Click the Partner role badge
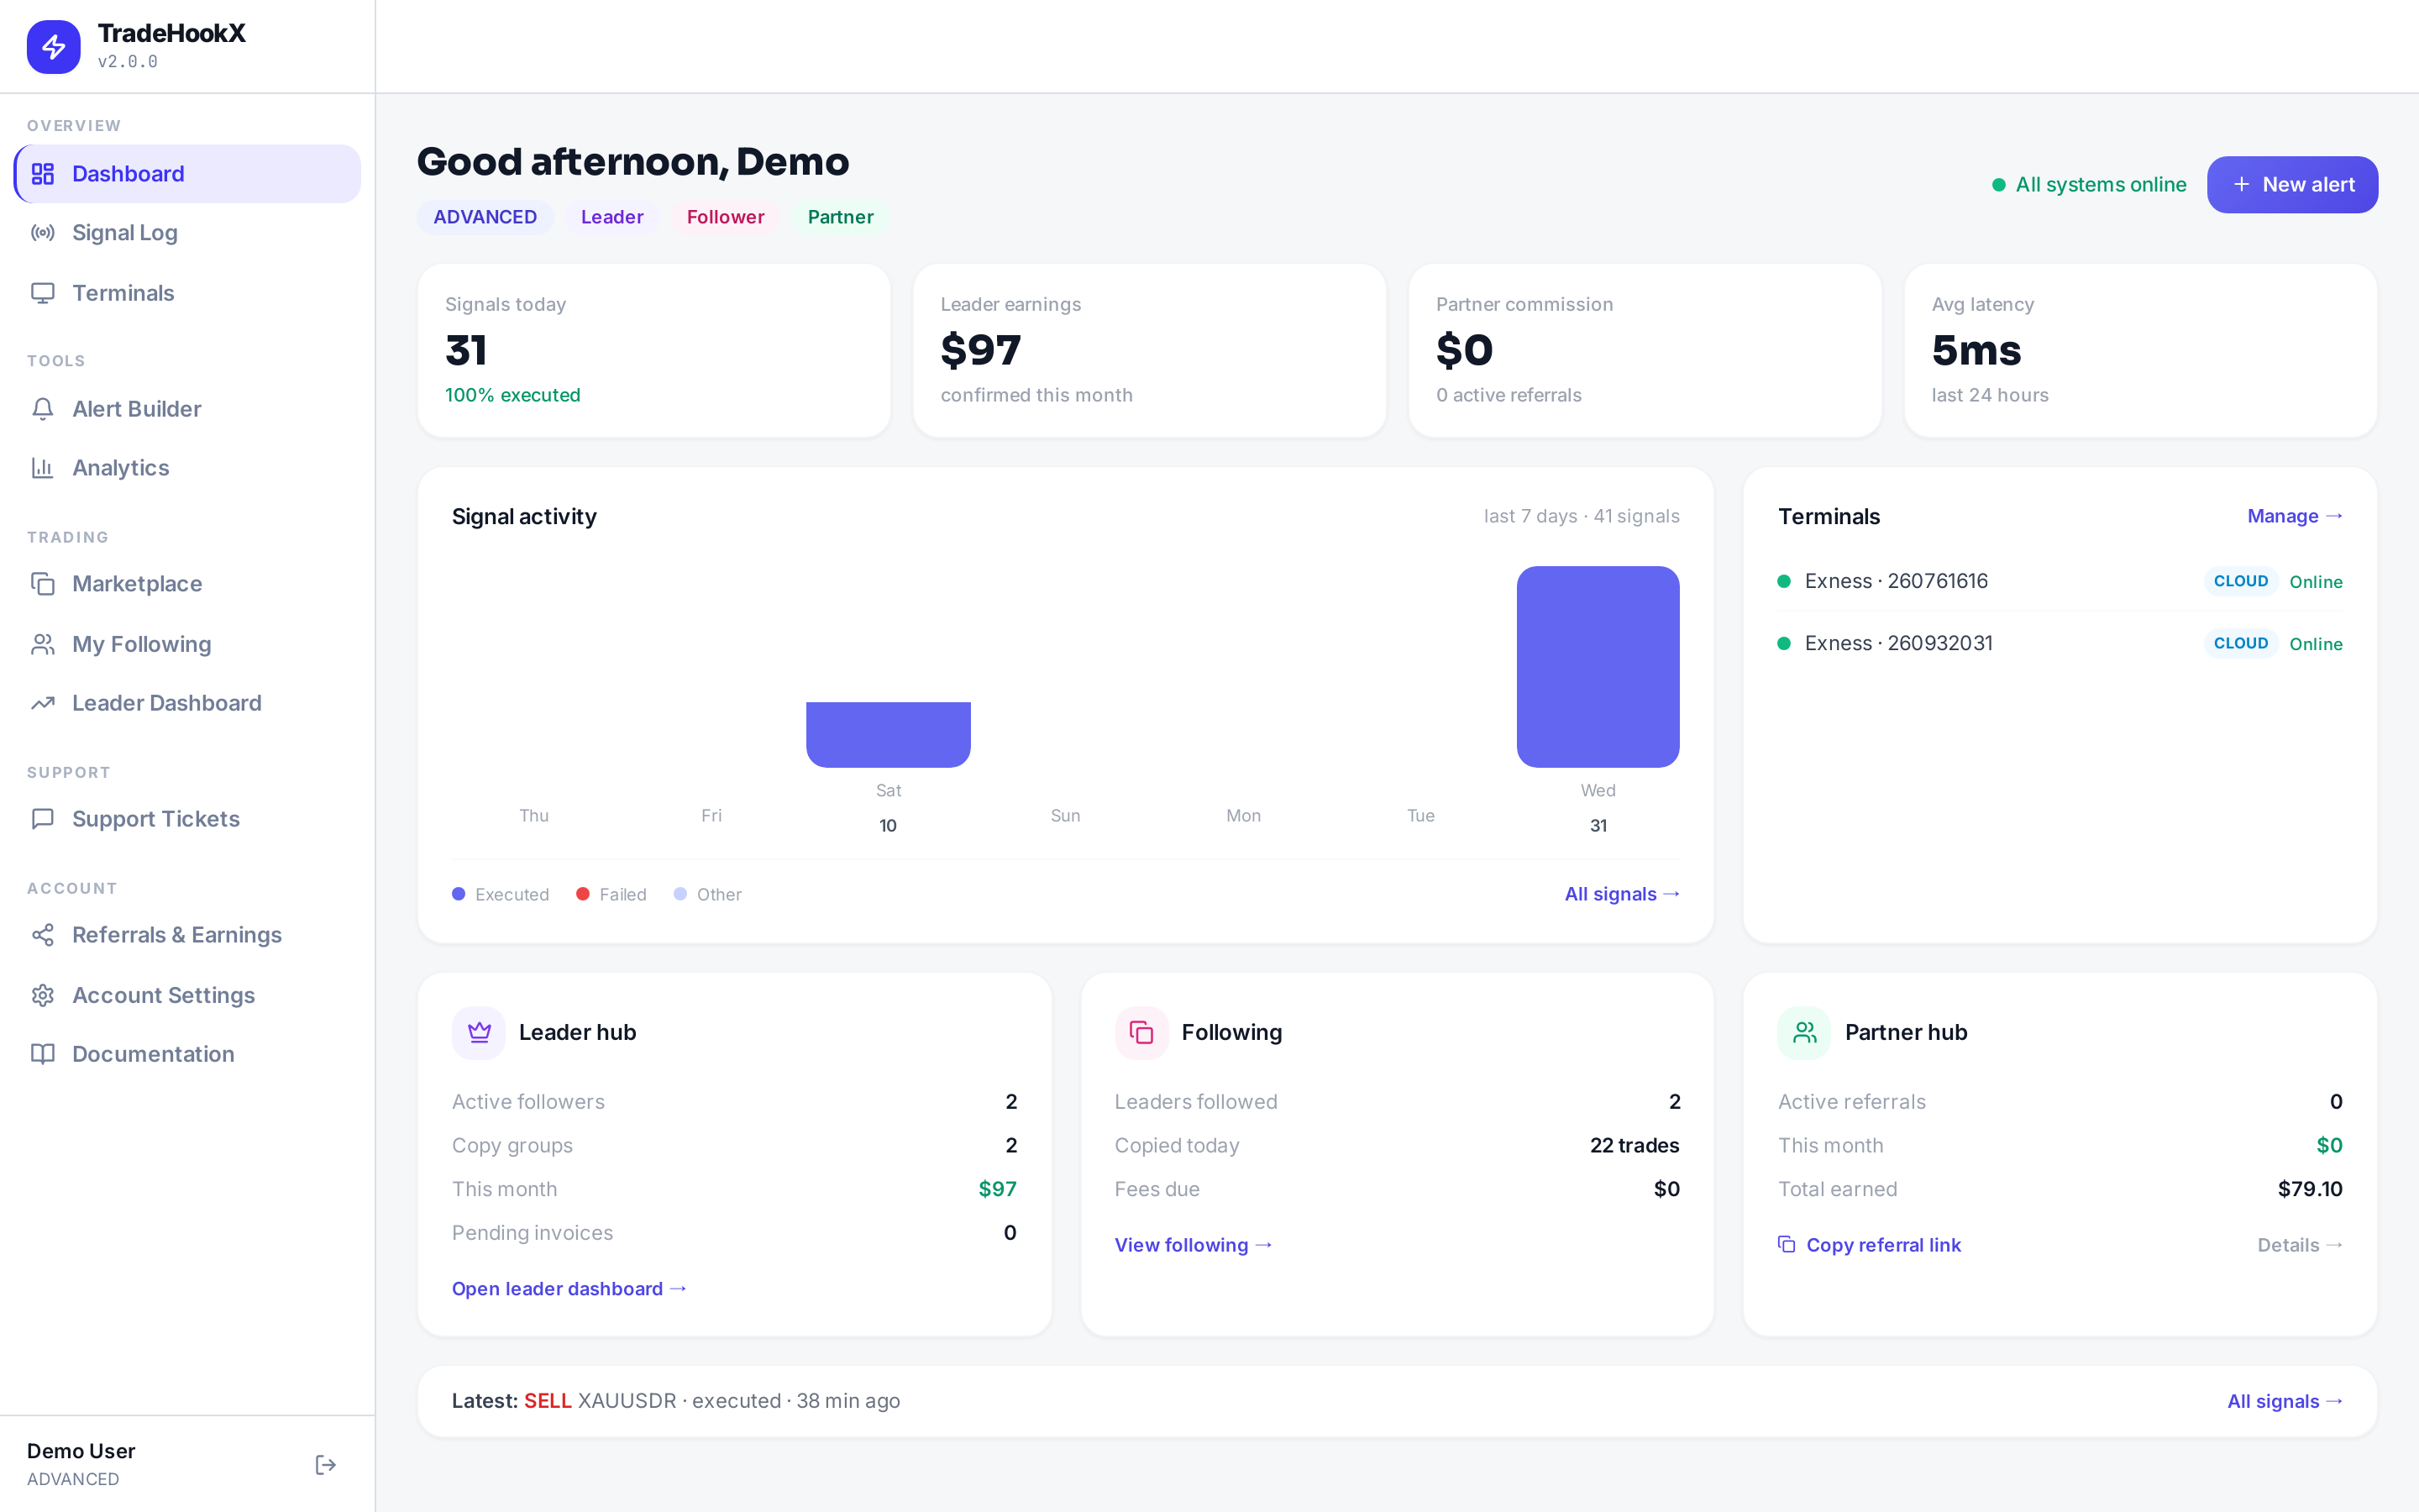The width and height of the screenshot is (2419, 1512). click(x=840, y=217)
